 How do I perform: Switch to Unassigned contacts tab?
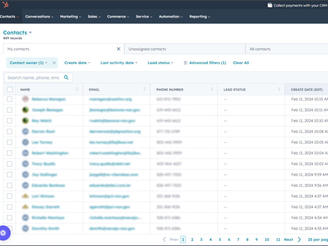185,49
